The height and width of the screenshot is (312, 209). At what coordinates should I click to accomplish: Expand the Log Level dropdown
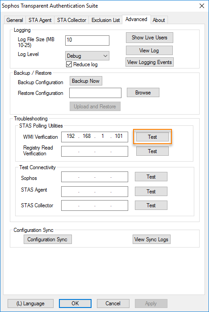(x=87, y=56)
